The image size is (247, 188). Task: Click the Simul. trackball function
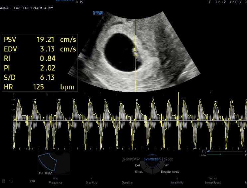[139, 172]
